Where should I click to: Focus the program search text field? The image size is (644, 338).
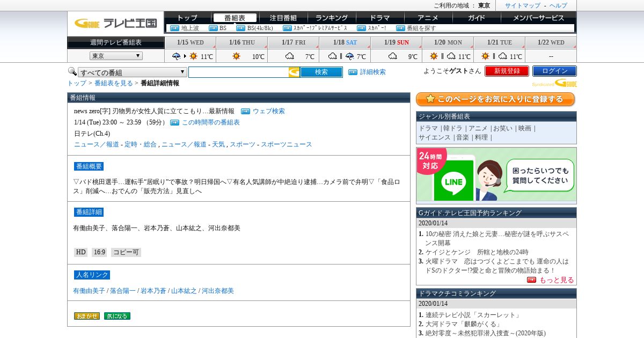click(239, 72)
